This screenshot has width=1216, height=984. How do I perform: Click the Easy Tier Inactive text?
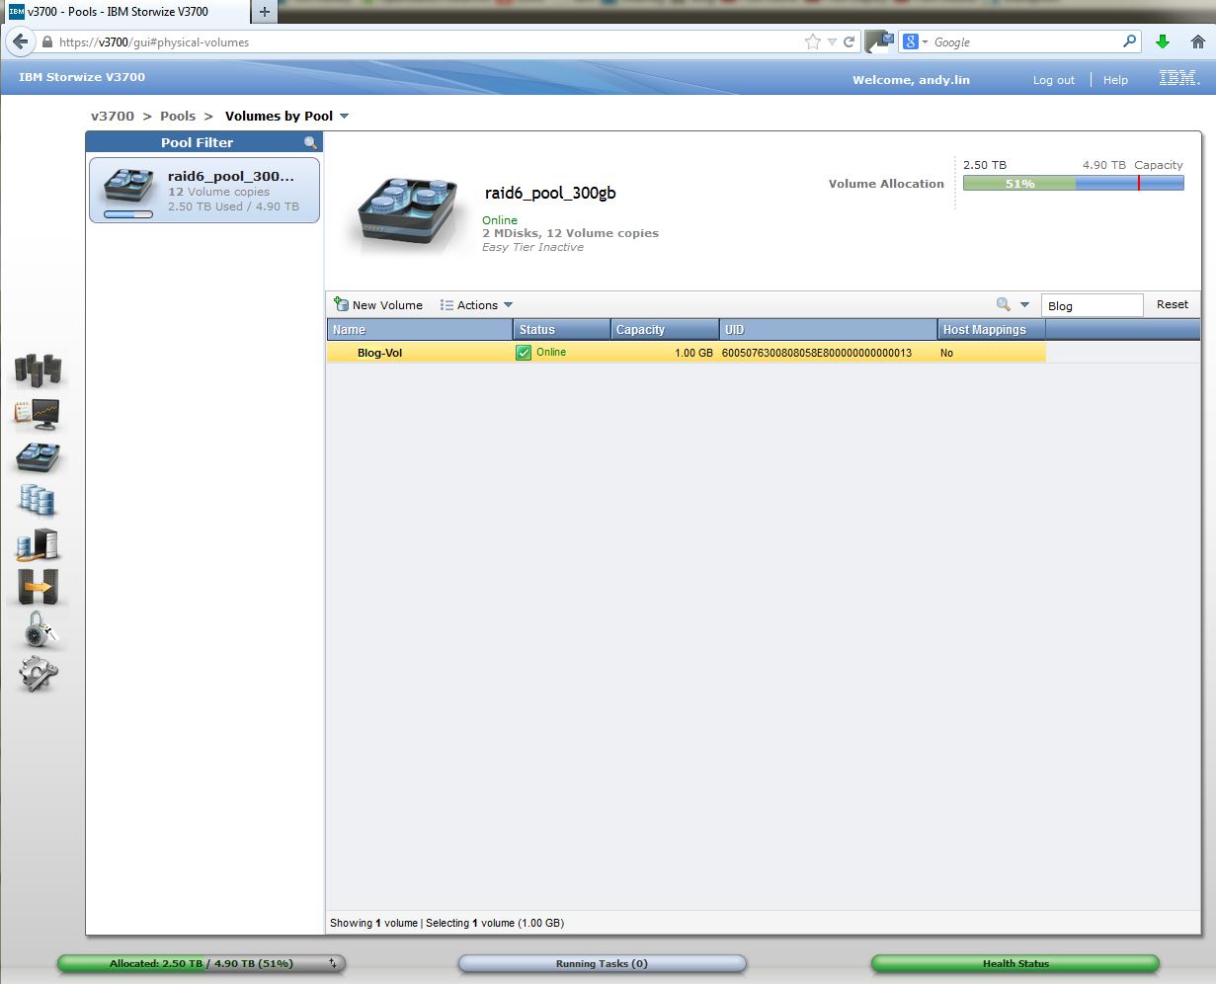[x=532, y=247]
